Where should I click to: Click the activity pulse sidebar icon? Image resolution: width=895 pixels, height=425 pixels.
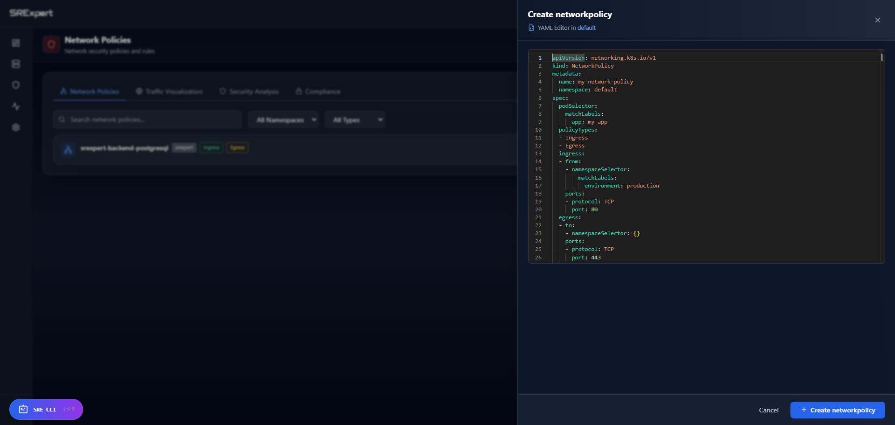16,106
